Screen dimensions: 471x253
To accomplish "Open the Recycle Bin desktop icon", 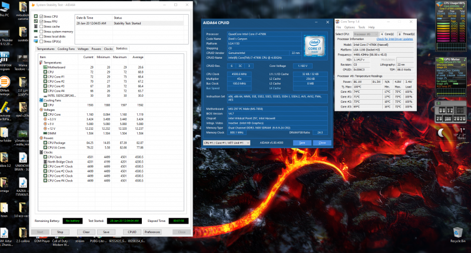I will (456, 232).
